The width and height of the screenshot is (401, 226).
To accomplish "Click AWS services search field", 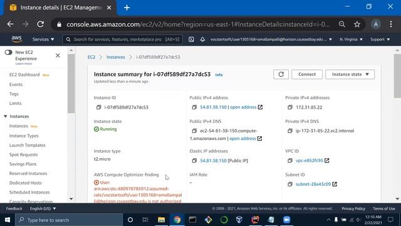I will point(123,40).
